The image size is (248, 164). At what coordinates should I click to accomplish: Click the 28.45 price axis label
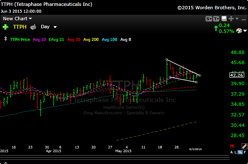pos(237,135)
